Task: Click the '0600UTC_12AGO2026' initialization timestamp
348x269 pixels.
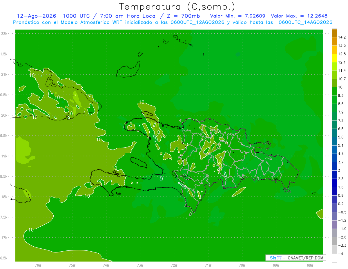Action: (x=197, y=22)
